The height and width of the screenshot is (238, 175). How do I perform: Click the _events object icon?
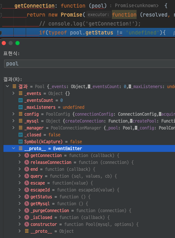(21, 93)
